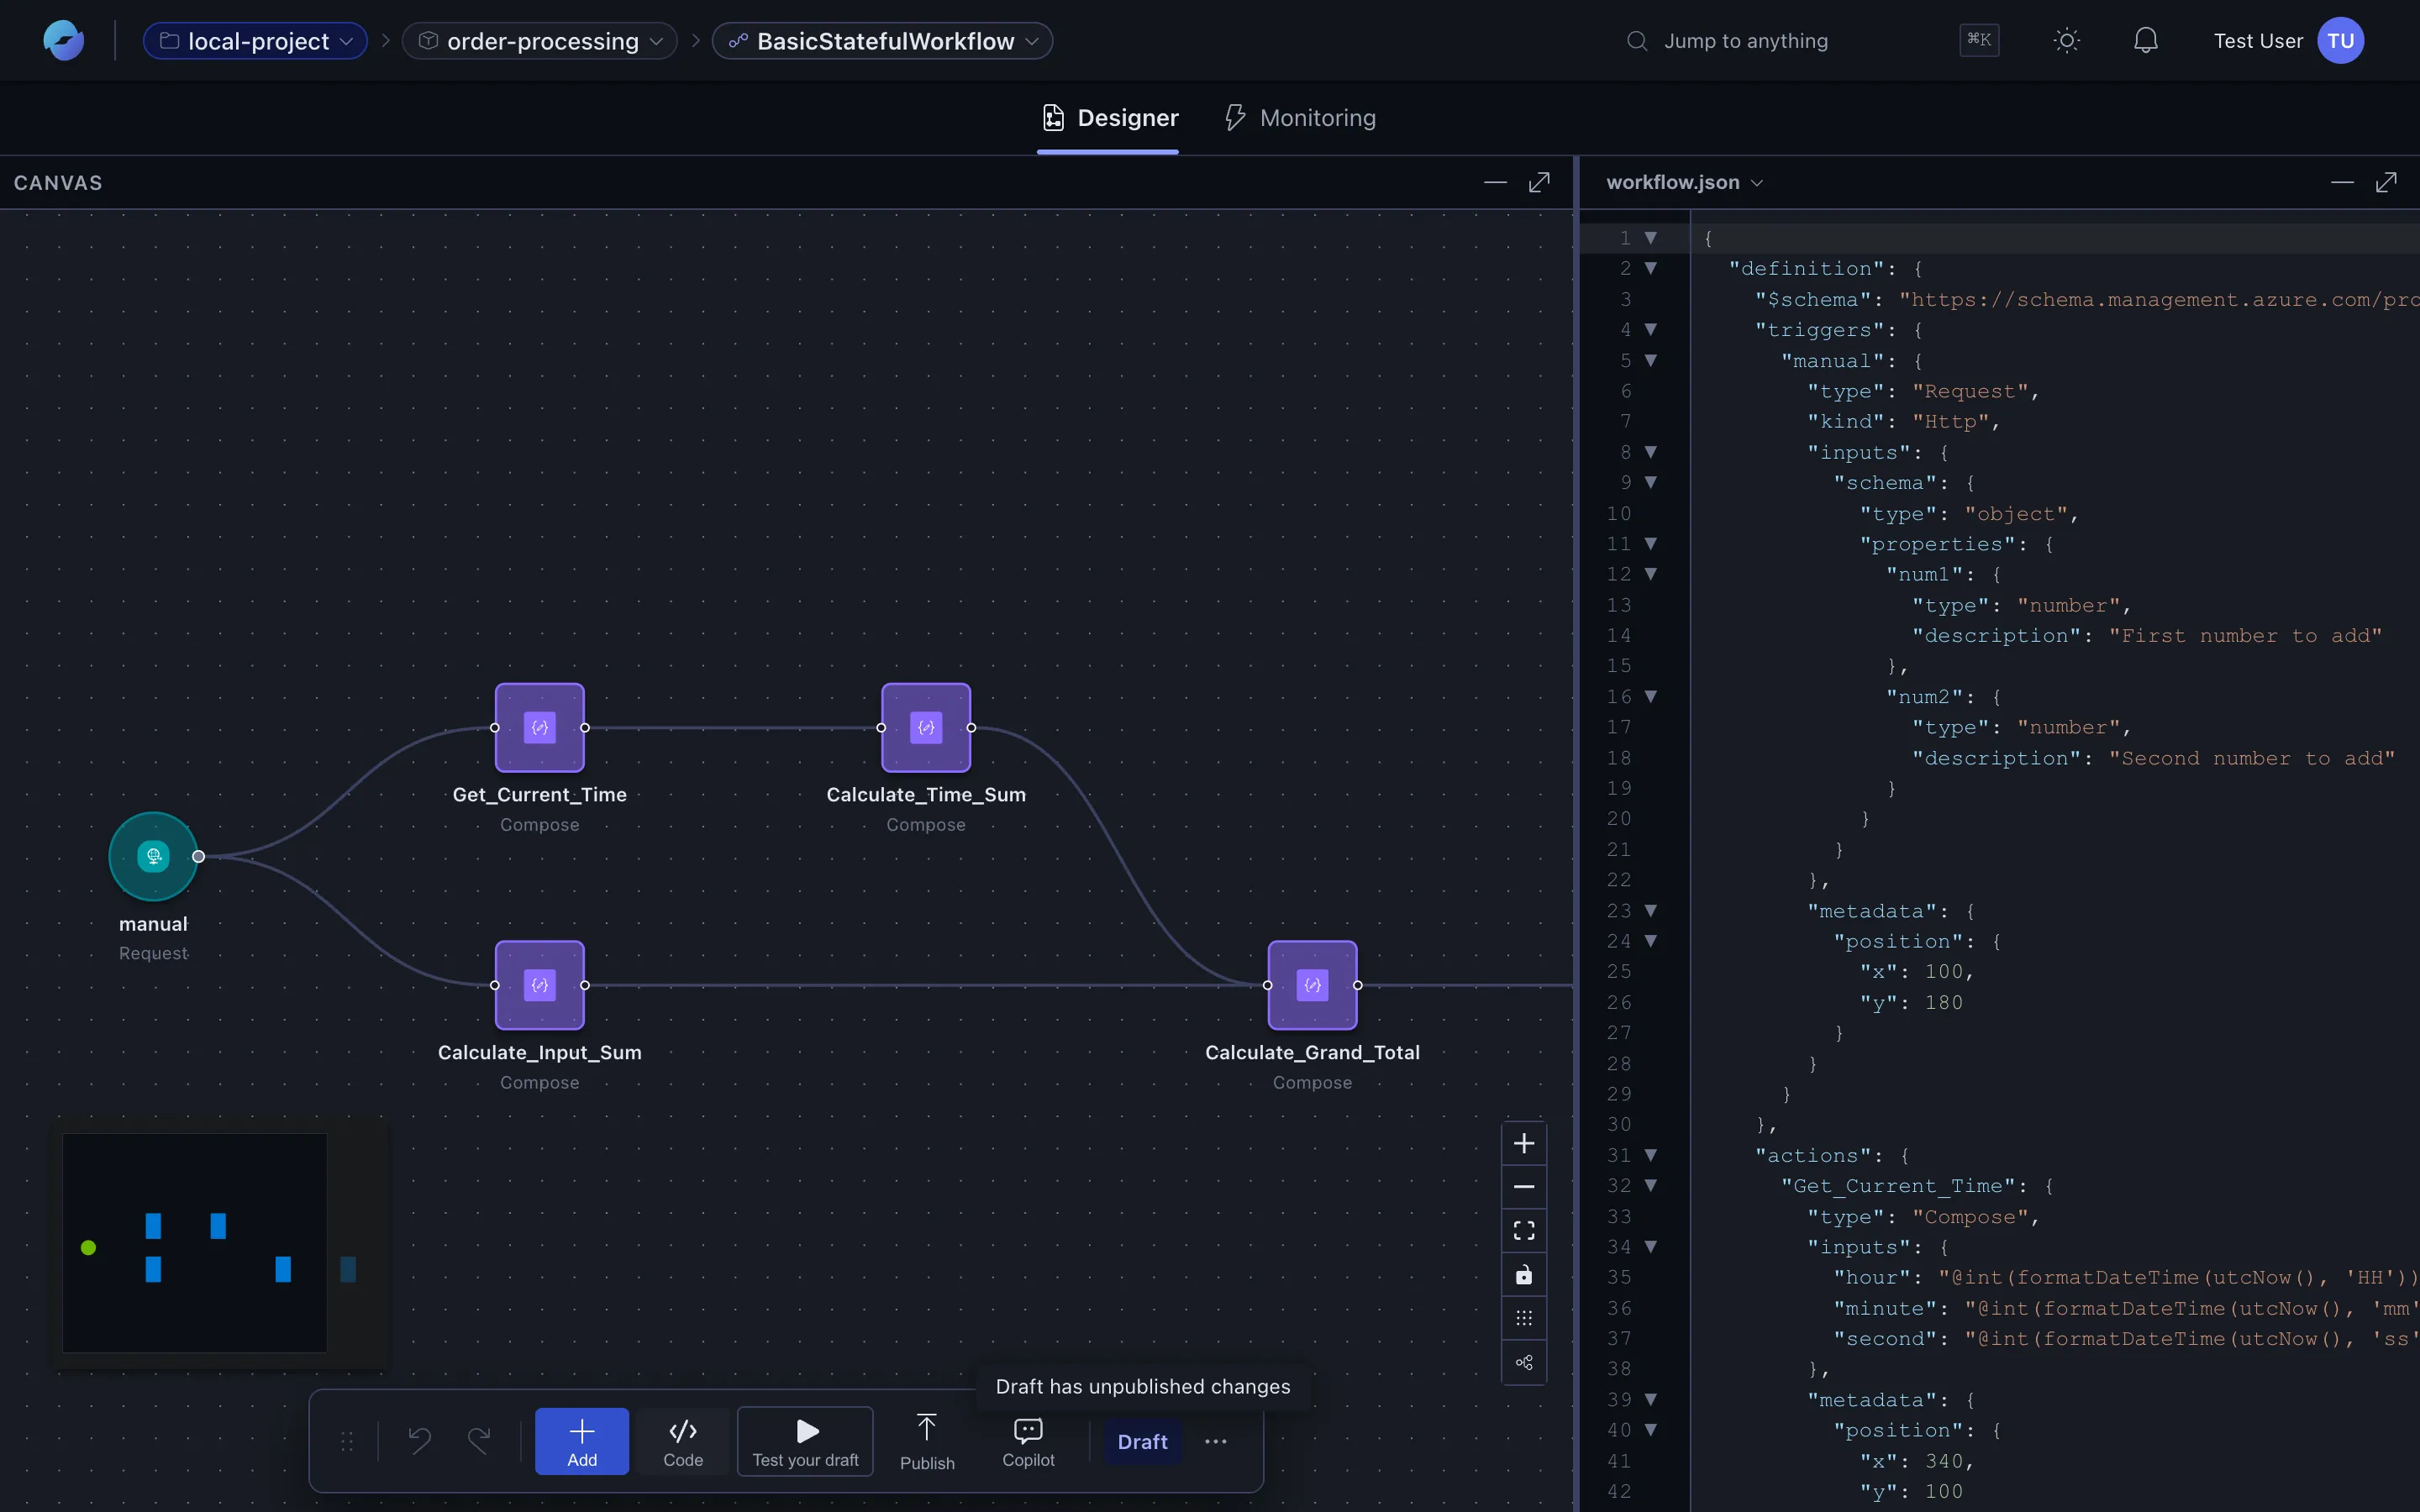2420x1512 pixels.
Task: Click "Second number to add" description text
Action: click(2252, 758)
